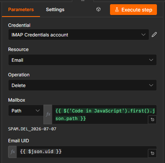The height and width of the screenshot is (163, 165).
Task: Edit credential with the pencil icon
Action: pos(154,35)
